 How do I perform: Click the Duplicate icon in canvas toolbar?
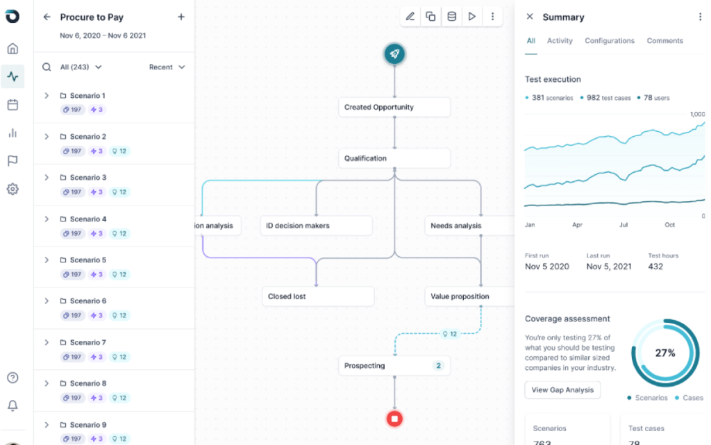(x=430, y=16)
